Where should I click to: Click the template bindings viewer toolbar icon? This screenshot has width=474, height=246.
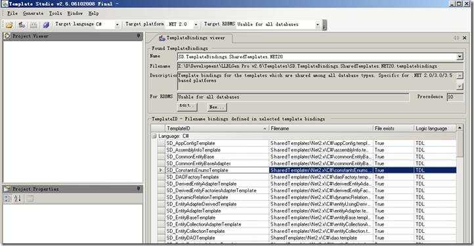pos(22,25)
